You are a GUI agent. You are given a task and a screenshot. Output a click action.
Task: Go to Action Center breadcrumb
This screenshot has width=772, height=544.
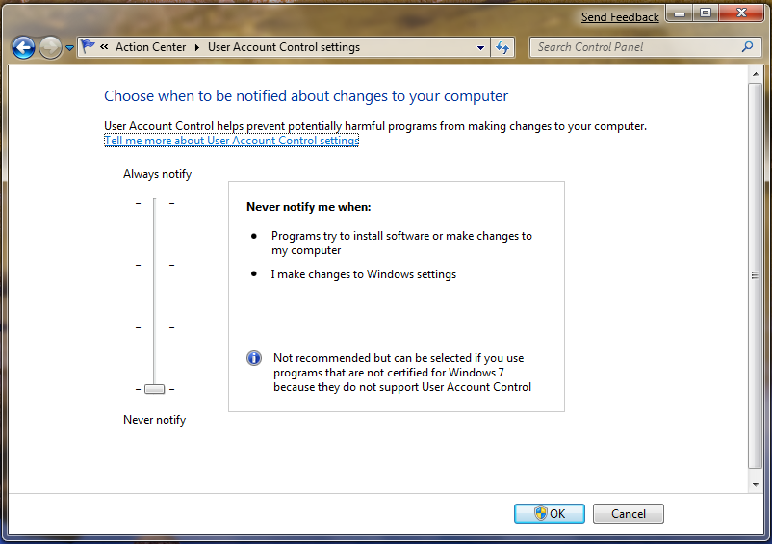click(149, 47)
